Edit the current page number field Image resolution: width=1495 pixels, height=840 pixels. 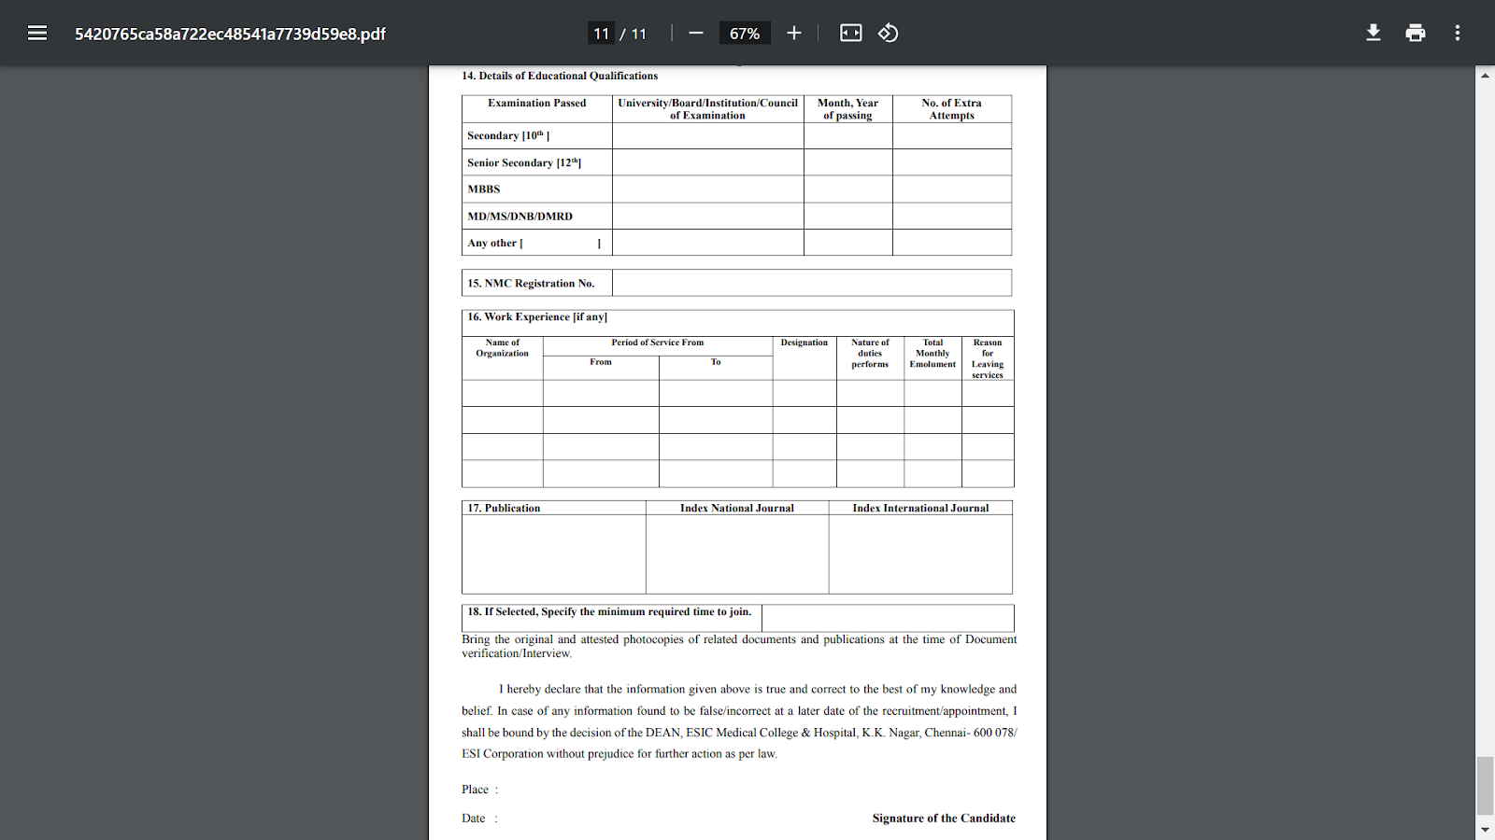click(x=602, y=34)
